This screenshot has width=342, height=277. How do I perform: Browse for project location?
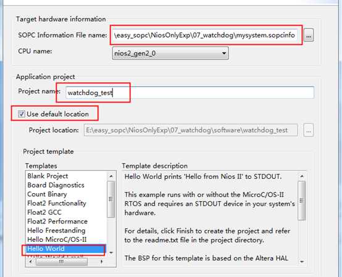pyautogui.click(x=309, y=130)
